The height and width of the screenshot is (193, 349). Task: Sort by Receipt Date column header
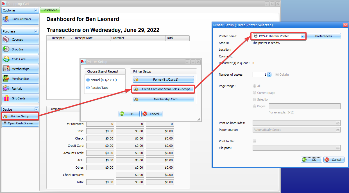point(92,38)
